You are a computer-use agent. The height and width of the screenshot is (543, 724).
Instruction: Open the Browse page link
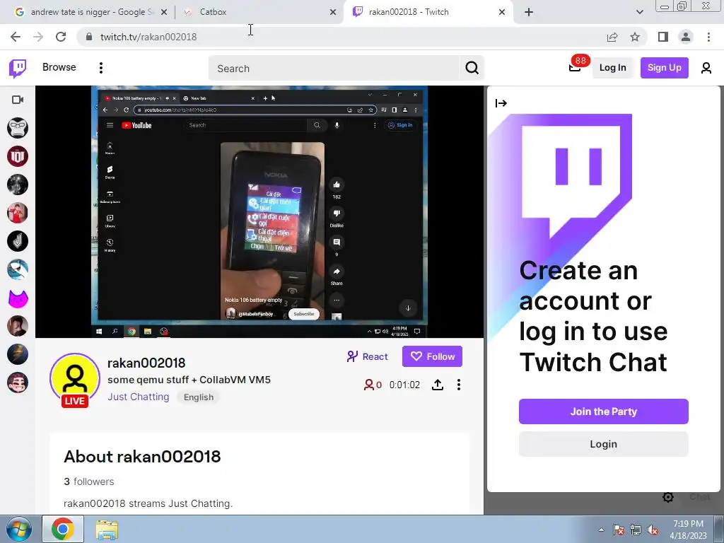coord(59,67)
